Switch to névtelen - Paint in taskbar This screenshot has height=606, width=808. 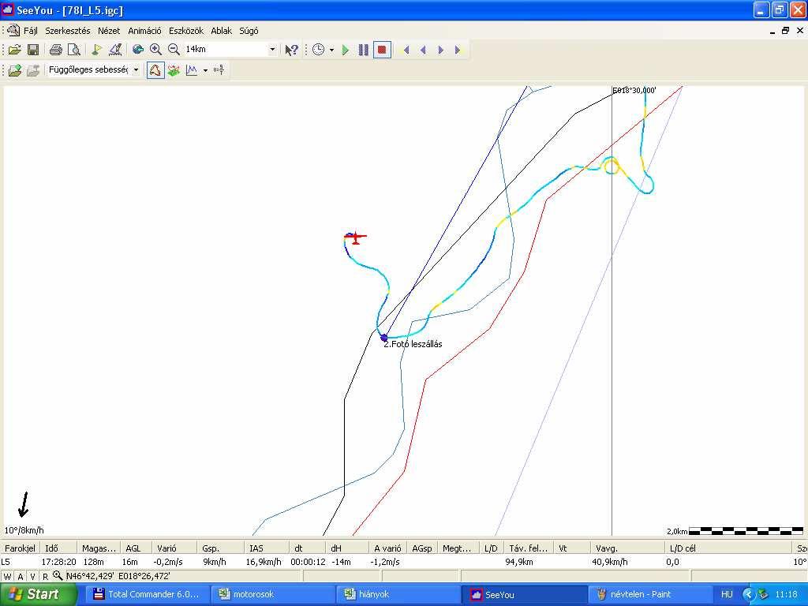pyautogui.click(x=649, y=595)
